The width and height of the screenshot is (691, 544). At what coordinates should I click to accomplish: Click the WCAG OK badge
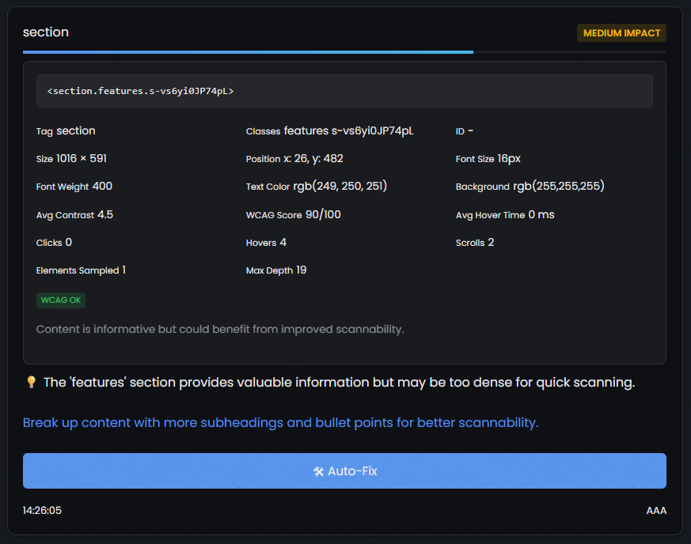pyautogui.click(x=61, y=300)
